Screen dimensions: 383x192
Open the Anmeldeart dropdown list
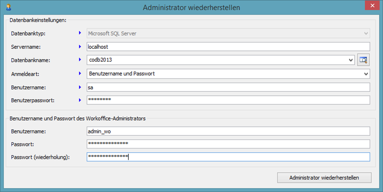coord(366,74)
